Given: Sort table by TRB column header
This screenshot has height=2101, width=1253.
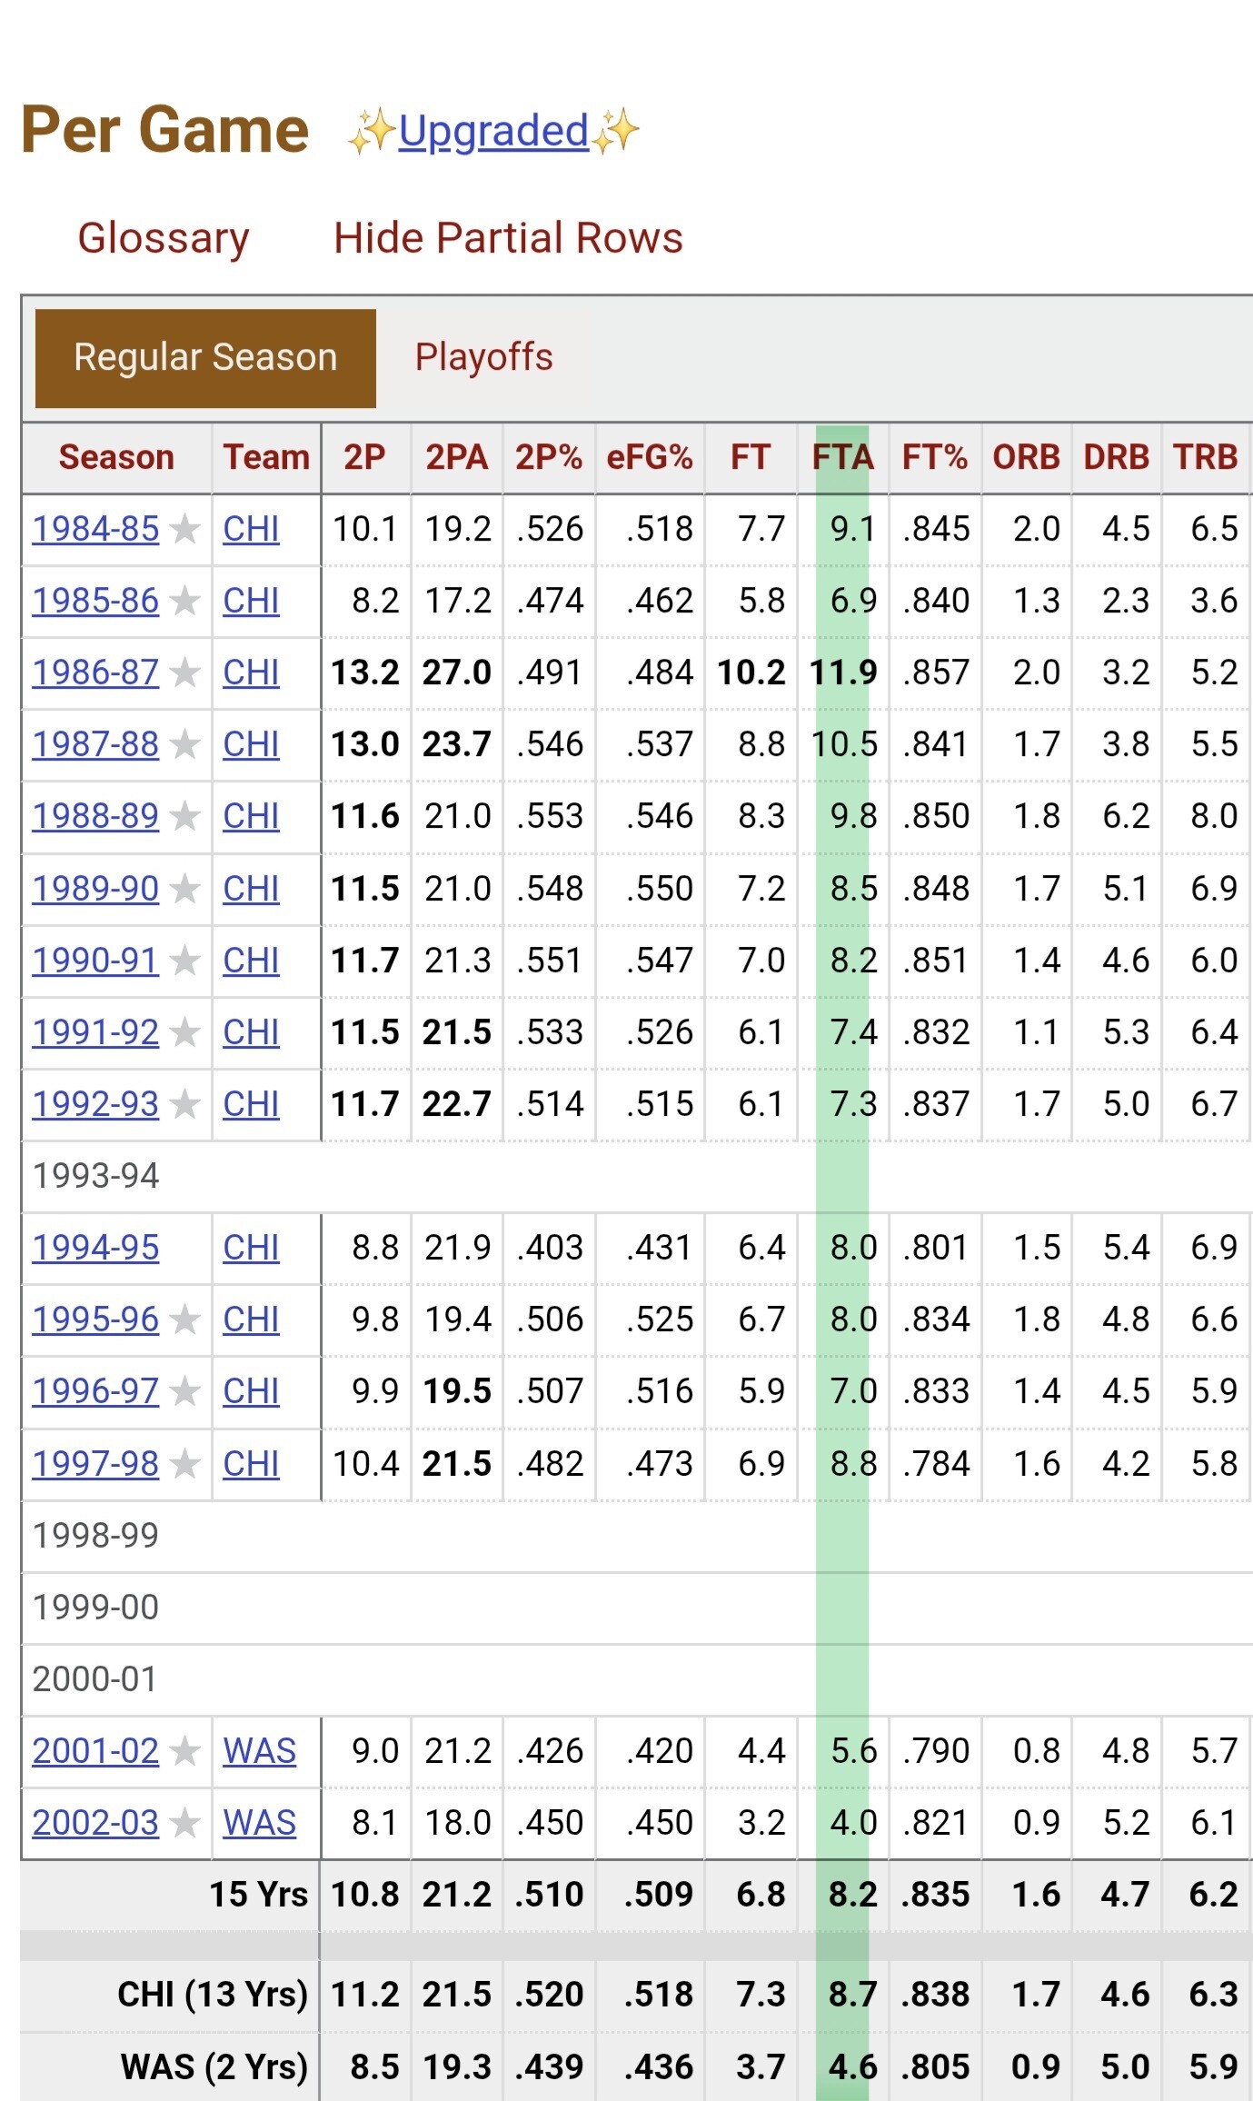Looking at the screenshot, I should [x=1205, y=457].
